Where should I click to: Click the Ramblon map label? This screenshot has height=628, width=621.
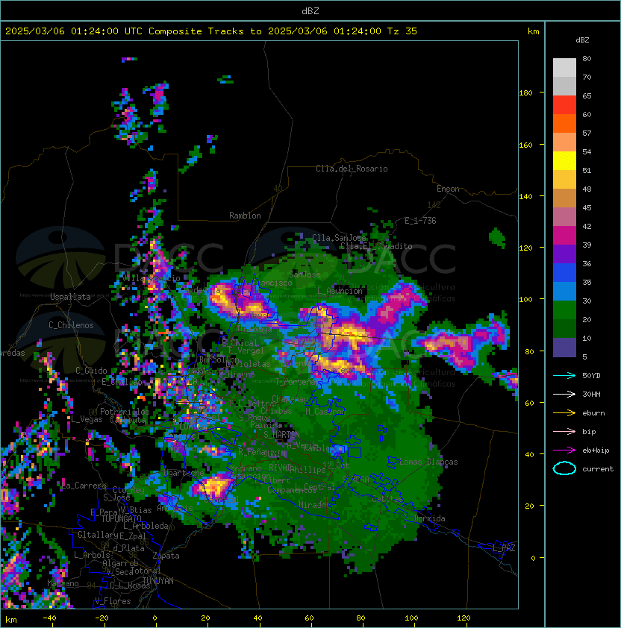coord(245,216)
